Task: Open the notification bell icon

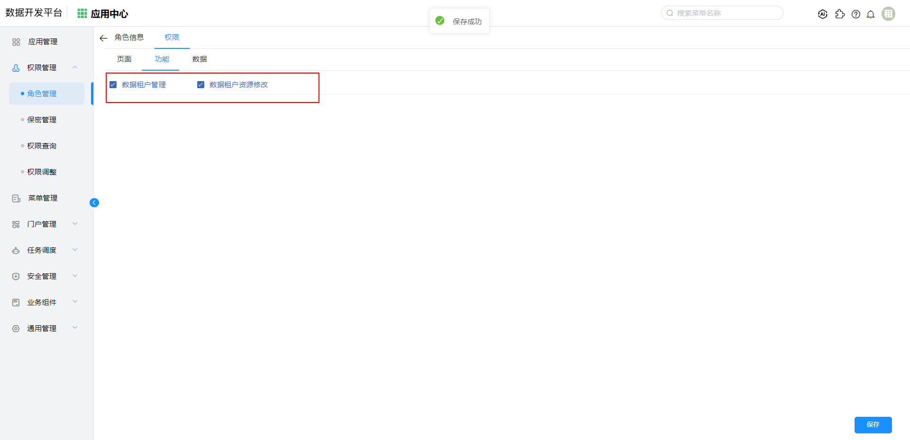Action: (x=871, y=14)
